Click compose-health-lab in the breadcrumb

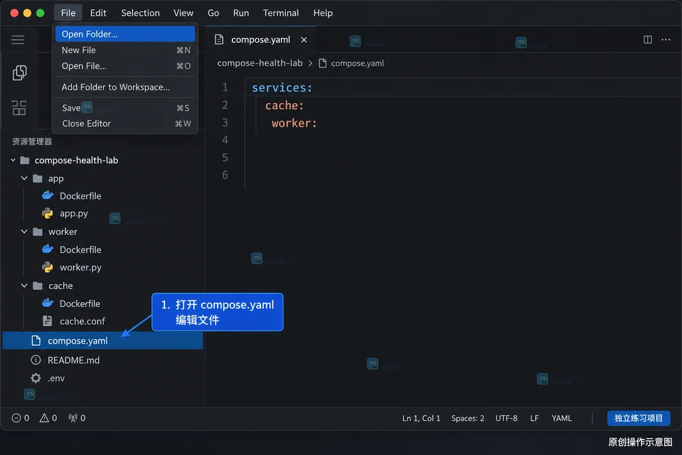pos(260,63)
